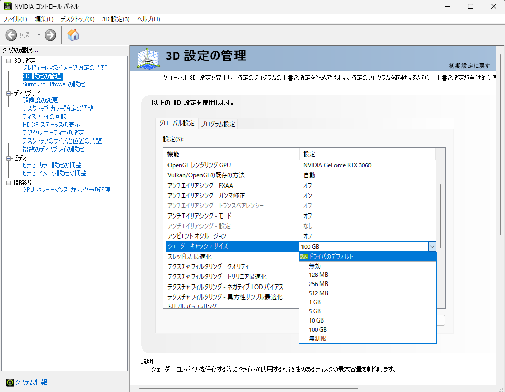Choose 100 GB option in the open list
The image size is (505, 392).
point(368,330)
